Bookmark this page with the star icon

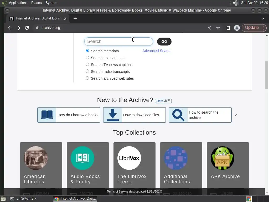coord(218,28)
